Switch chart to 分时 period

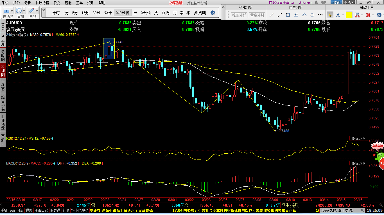[56, 13]
